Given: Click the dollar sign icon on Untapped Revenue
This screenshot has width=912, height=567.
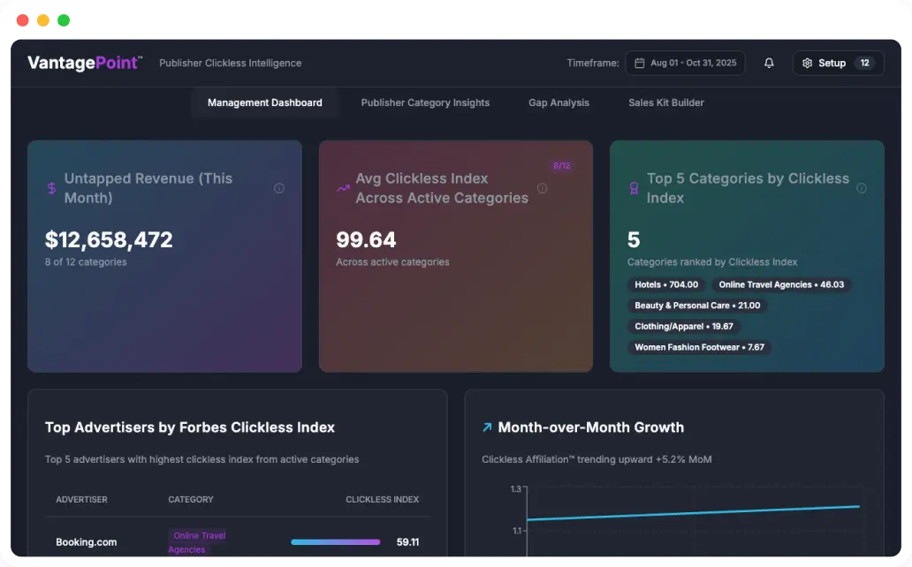Looking at the screenshot, I should click(52, 188).
